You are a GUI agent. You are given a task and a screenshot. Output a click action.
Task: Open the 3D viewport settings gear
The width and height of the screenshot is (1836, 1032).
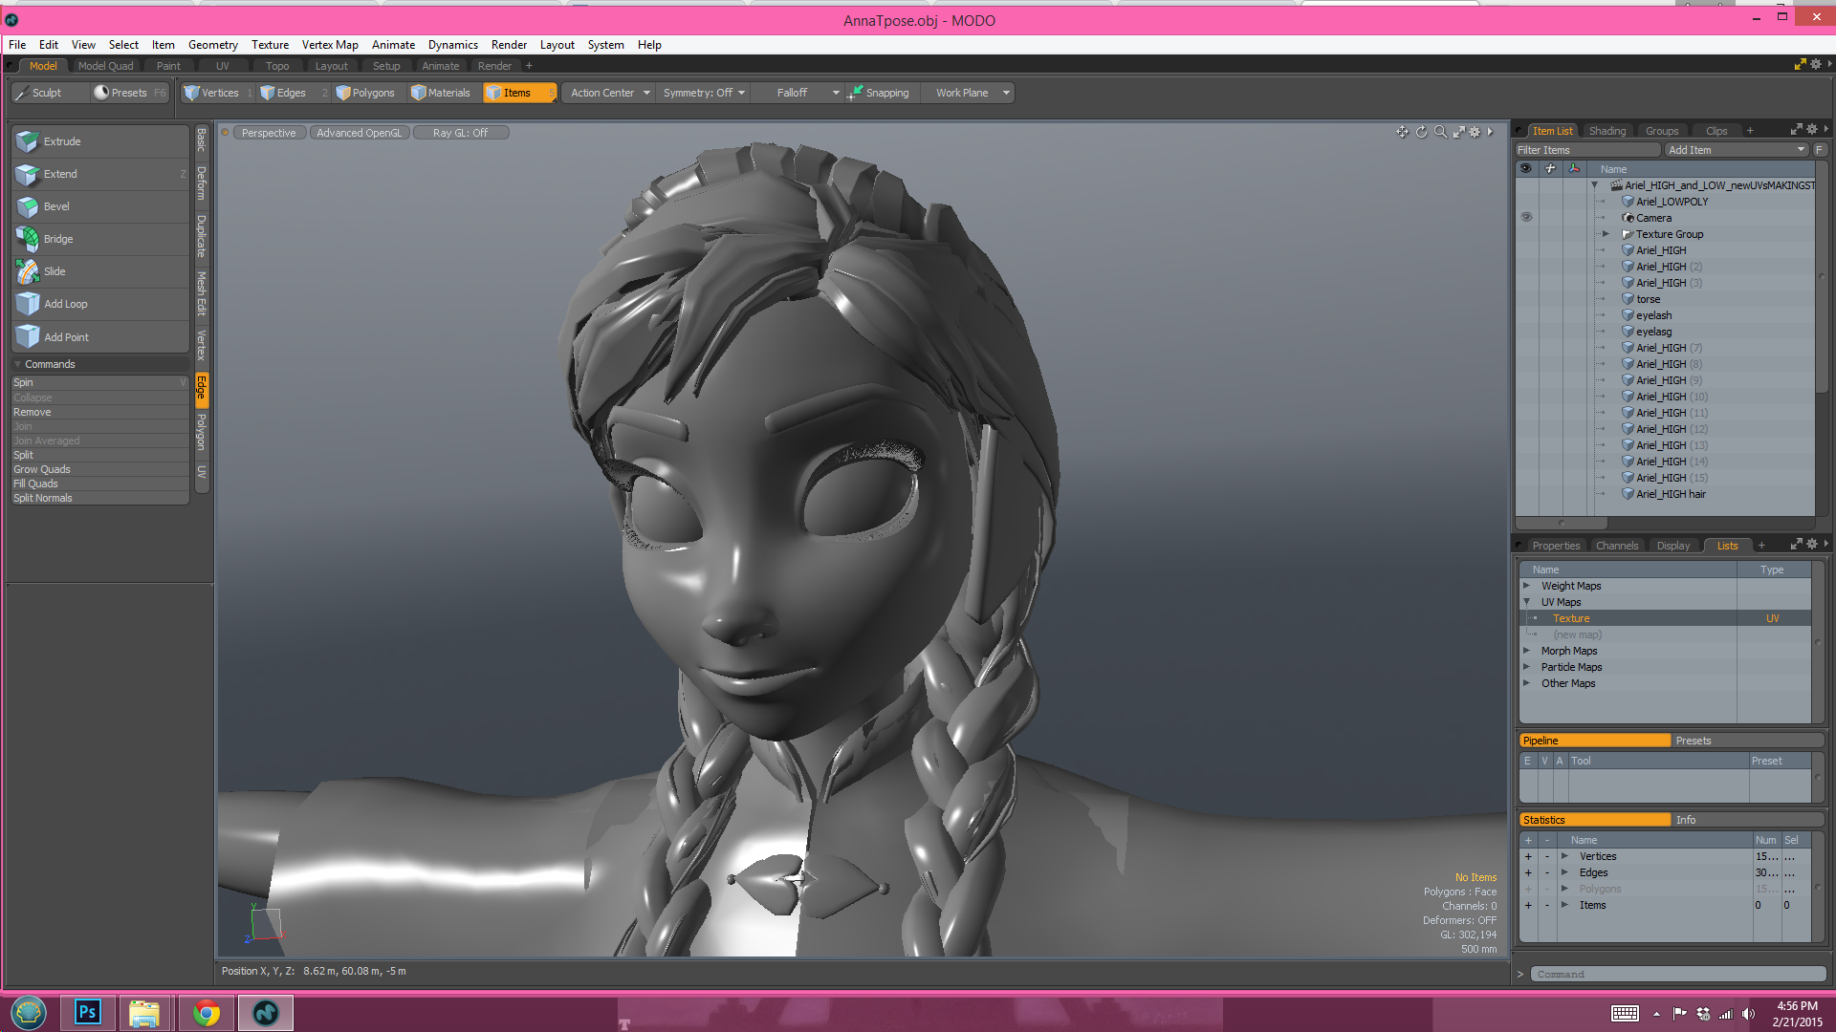(1475, 132)
